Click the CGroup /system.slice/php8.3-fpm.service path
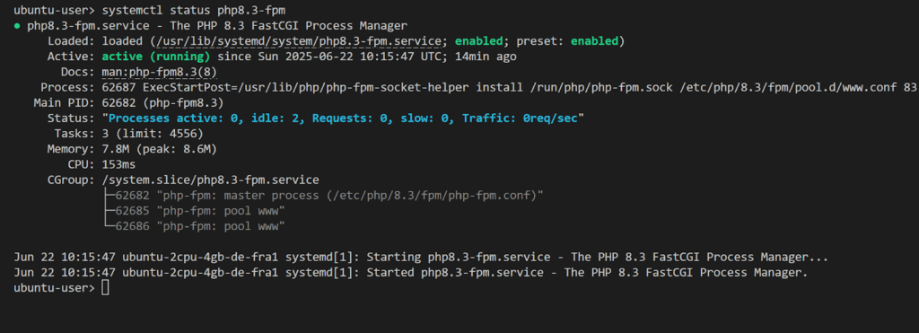Image resolution: width=919 pixels, height=333 pixels. pos(210,180)
